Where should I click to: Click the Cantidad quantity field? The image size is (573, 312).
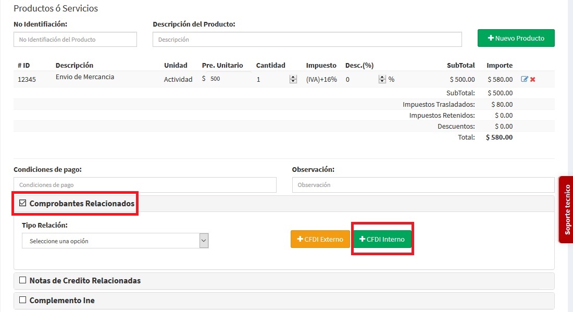(x=271, y=79)
